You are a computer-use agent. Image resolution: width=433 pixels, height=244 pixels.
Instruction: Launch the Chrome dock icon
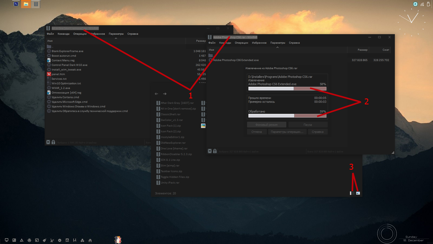pos(29,240)
